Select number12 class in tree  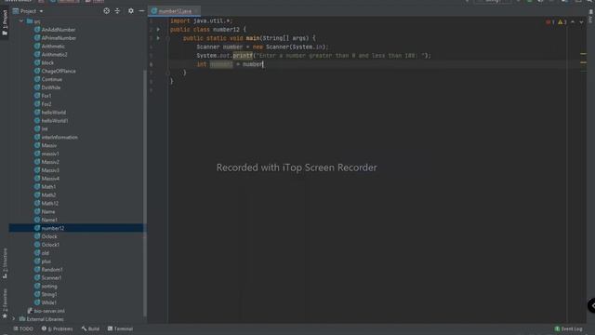pyautogui.click(x=49, y=228)
